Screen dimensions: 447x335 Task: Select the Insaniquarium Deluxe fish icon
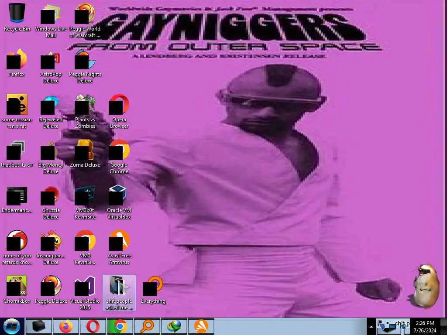click(51, 248)
